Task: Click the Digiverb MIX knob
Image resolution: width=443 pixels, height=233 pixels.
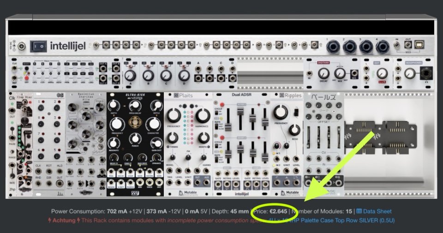Action: click(x=340, y=73)
